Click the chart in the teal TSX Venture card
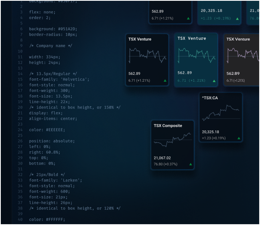The height and width of the screenshot is (225, 260). click(197, 55)
